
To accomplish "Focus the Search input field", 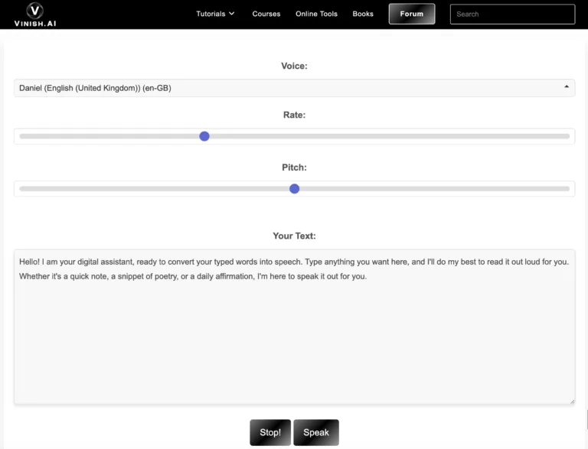I will (x=512, y=15).
